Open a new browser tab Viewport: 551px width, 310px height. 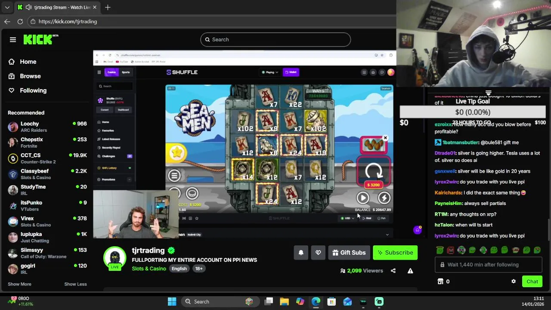tap(108, 7)
